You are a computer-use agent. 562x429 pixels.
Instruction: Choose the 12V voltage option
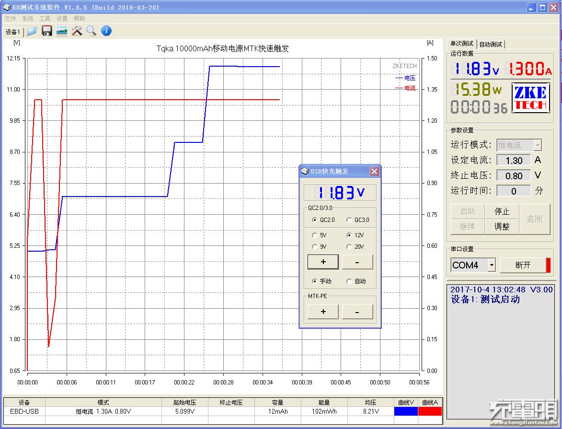[349, 235]
